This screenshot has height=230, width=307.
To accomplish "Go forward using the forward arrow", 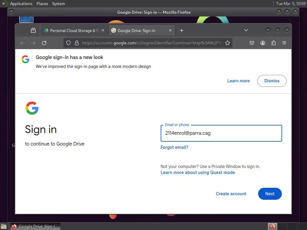I will (x=33, y=43).
